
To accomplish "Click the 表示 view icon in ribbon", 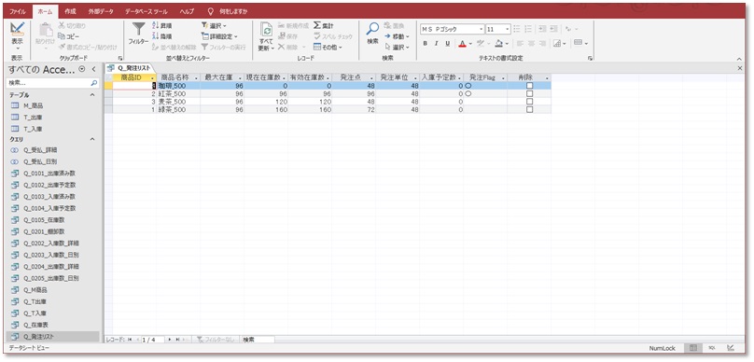I will 18,29.
